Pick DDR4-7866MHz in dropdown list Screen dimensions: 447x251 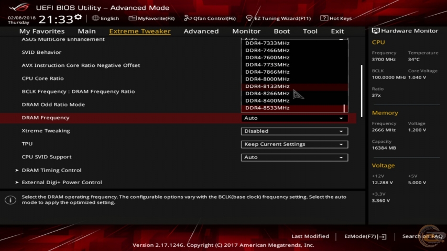[294, 72]
